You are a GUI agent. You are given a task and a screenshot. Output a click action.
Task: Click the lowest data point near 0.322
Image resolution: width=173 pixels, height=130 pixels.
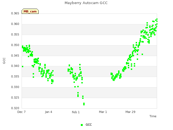coord(84,104)
